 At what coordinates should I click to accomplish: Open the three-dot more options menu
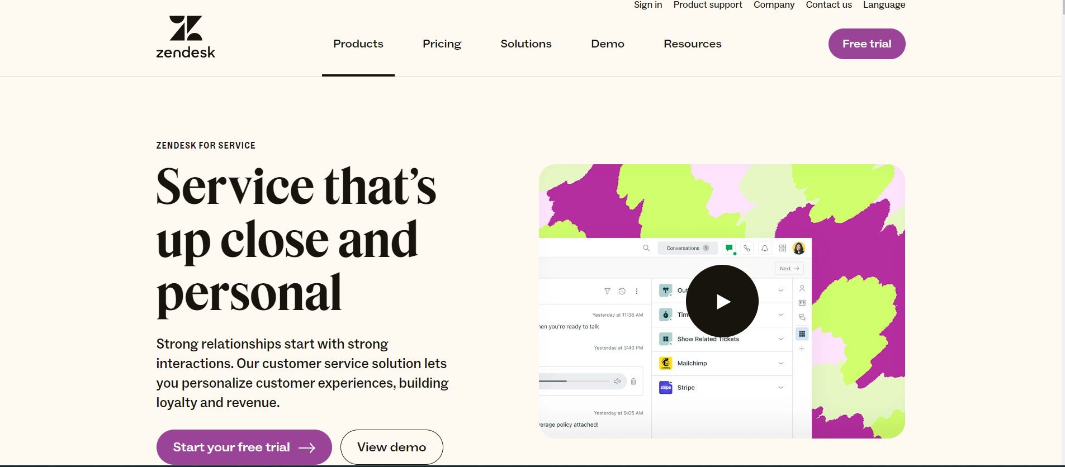[x=637, y=291]
